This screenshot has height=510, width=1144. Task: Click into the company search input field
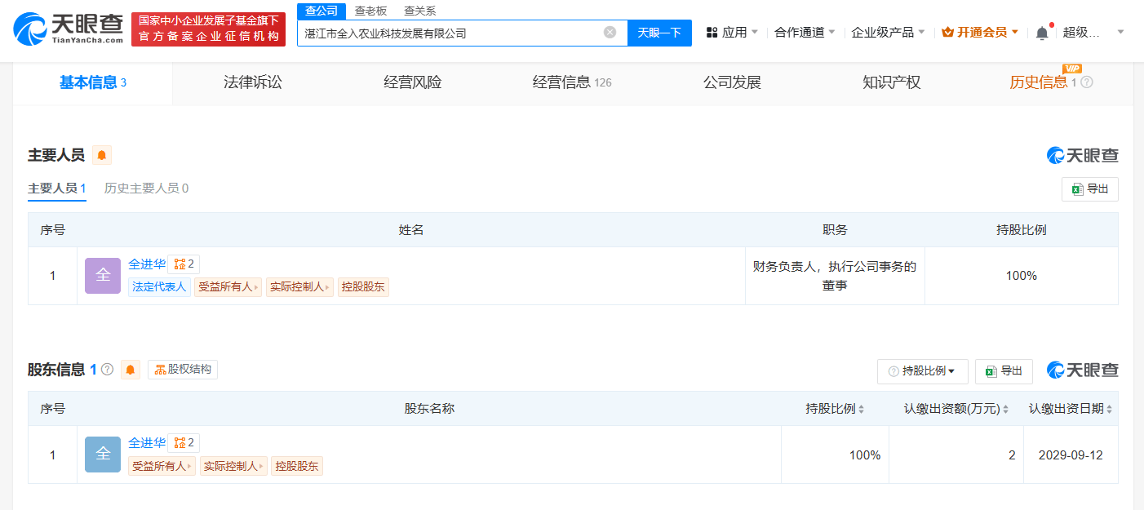point(449,33)
